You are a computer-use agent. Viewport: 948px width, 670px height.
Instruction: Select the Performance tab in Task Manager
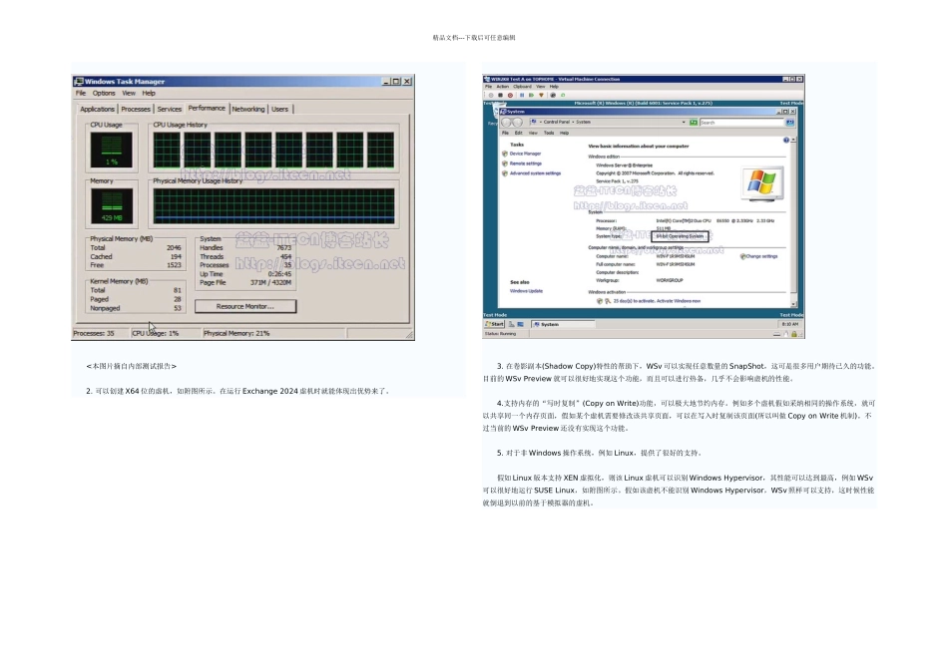(x=207, y=108)
